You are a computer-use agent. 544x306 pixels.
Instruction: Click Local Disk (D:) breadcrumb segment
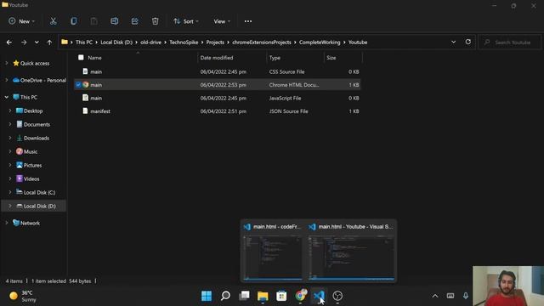pyautogui.click(x=116, y=42)
